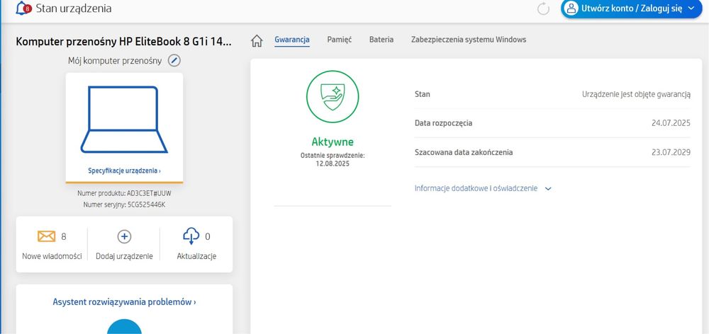Click the messages count 8
The width and height of the screenshot is (709, 334).
tap(64, 236)
